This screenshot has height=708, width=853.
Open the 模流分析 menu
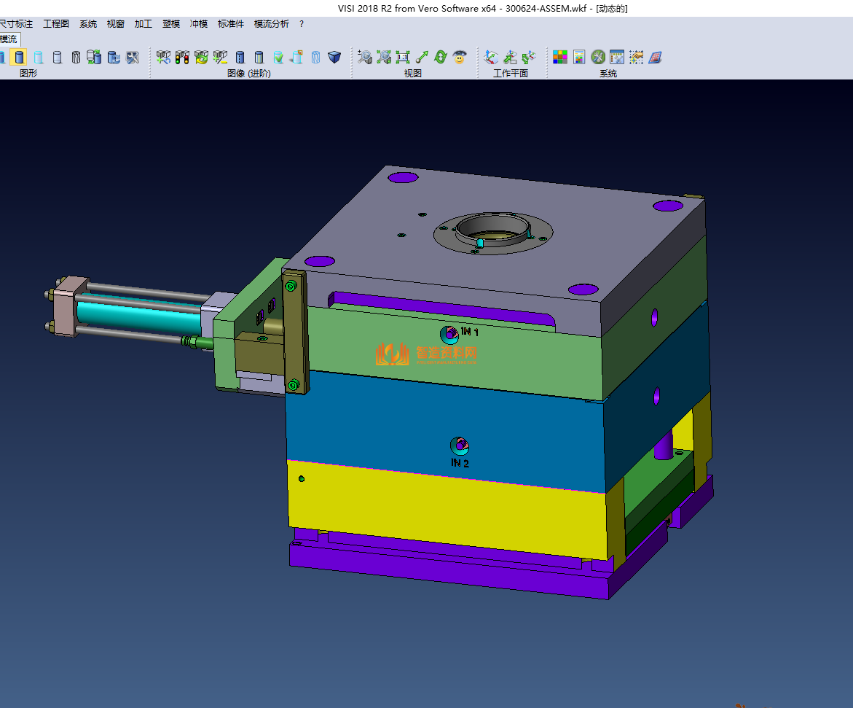pos(271,24)
